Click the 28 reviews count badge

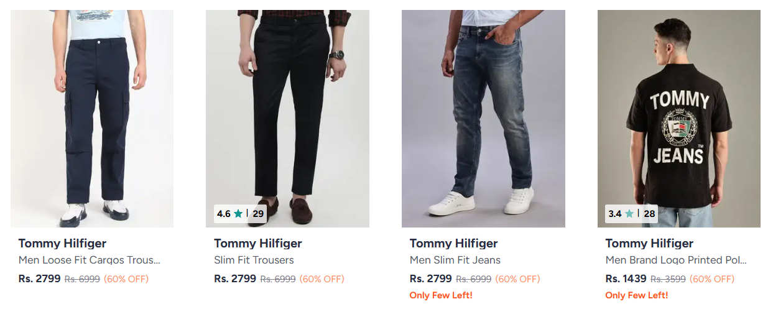(x=649, y=214)
